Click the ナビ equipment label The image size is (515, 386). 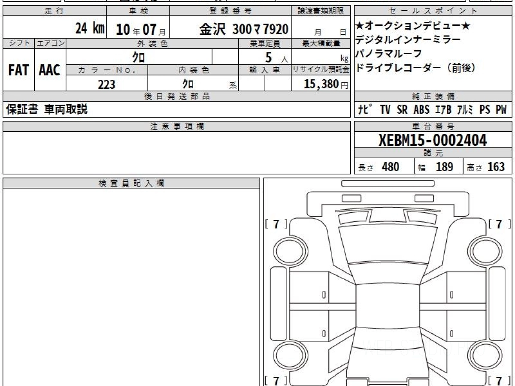point(366,110)
